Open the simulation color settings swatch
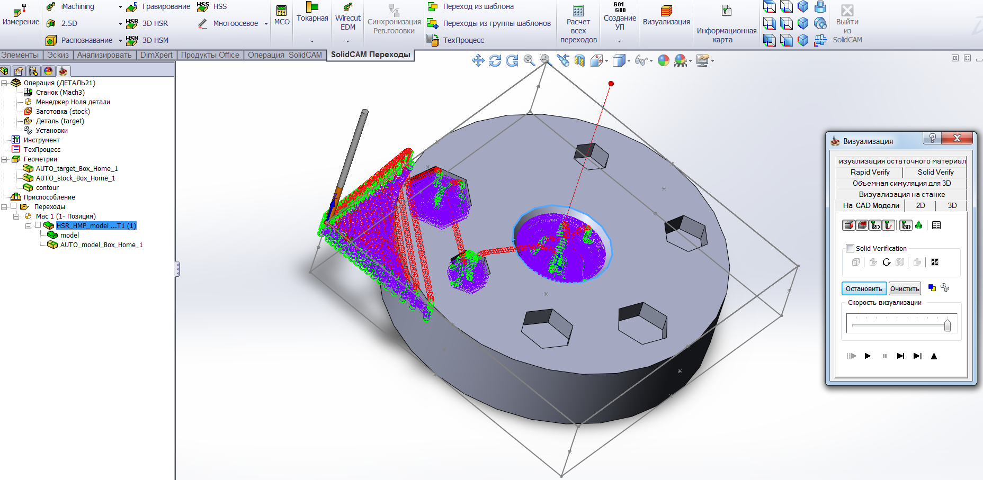Viewport: 983px width, 480px height. point(932,288)
